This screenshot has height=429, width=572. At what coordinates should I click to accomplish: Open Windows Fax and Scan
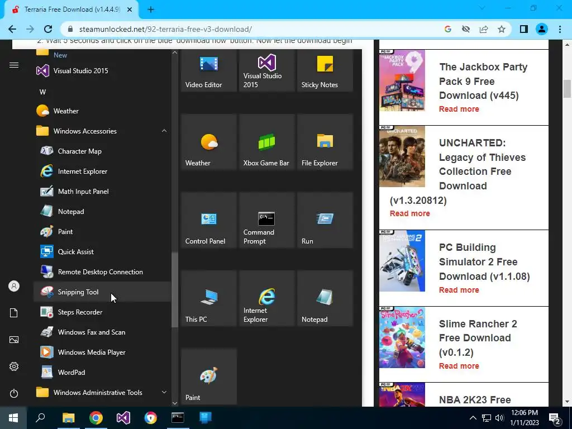(102, 332)
